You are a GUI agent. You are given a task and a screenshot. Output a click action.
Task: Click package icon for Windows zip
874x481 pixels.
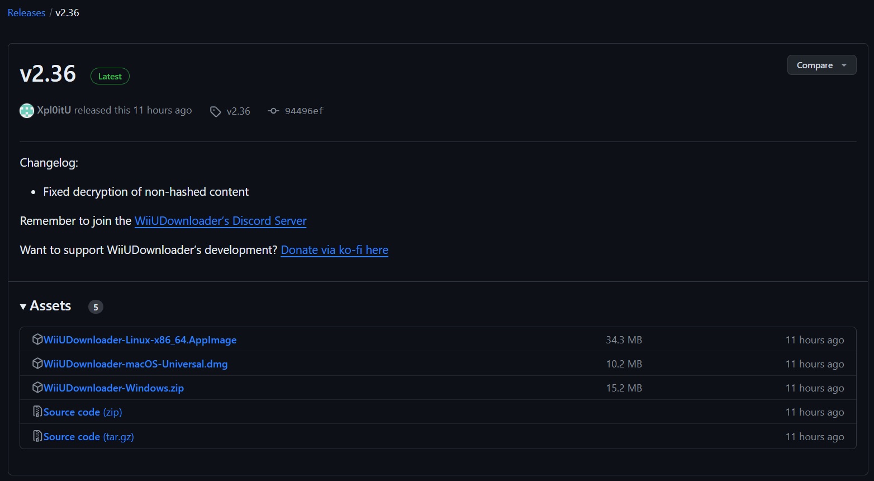(x=37, y=388)
